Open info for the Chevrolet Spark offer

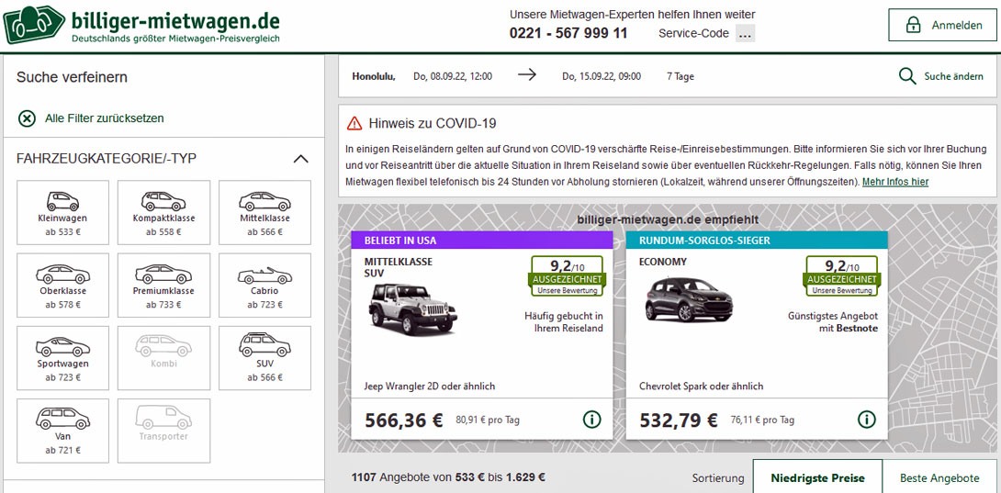click(x=866, y=420)
